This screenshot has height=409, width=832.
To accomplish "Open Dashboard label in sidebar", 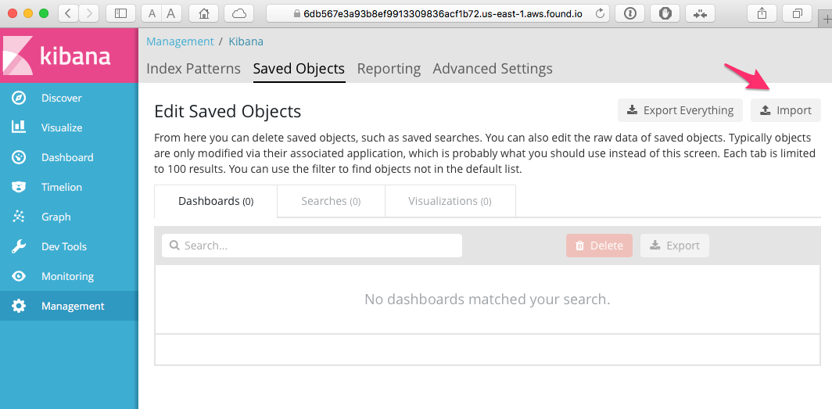I will point(67,157).
